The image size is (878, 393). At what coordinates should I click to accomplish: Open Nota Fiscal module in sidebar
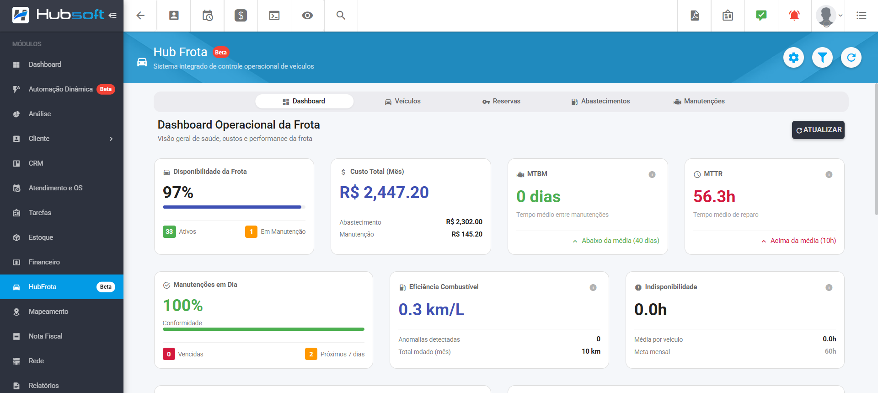(x=62, y=336)
